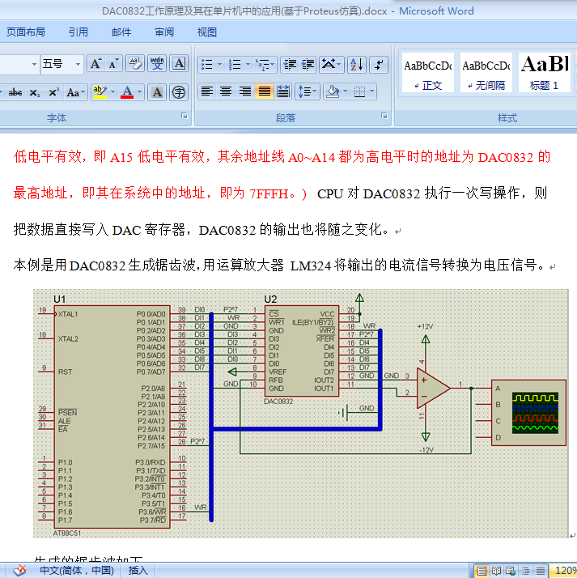This screenshot has width=577, height=578.
Task: Click the Shrink Font button
Action: (x=113, y=64)
